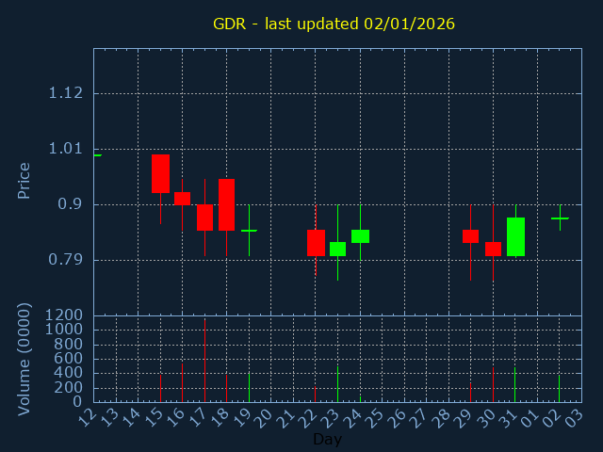Click the 1.12 price axis label

(65, 93)
